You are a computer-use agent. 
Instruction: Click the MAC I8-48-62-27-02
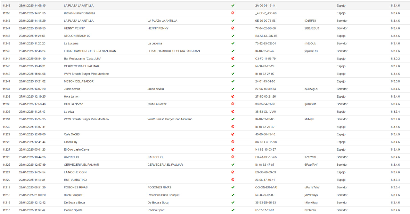point(265,74)
